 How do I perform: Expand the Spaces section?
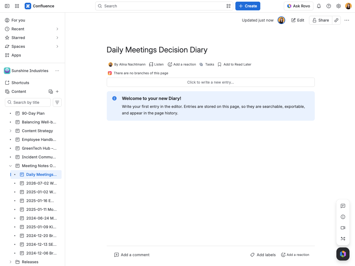(x=57, y=46)
